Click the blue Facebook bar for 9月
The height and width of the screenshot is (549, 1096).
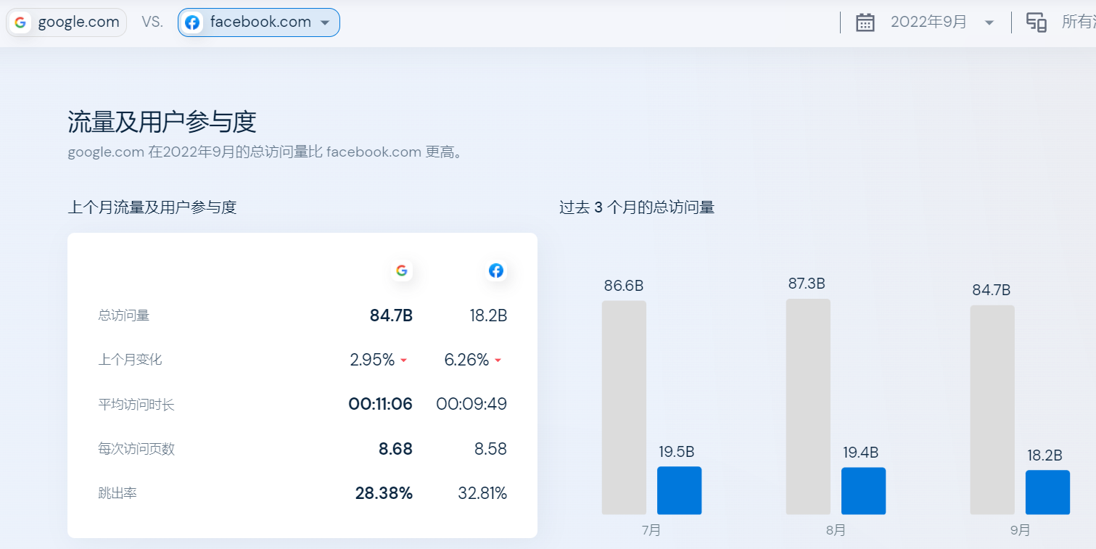point(1047,492)
